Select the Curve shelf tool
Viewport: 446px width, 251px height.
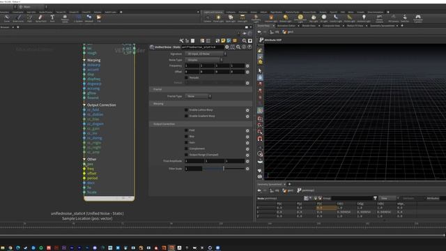click(7, 19)
